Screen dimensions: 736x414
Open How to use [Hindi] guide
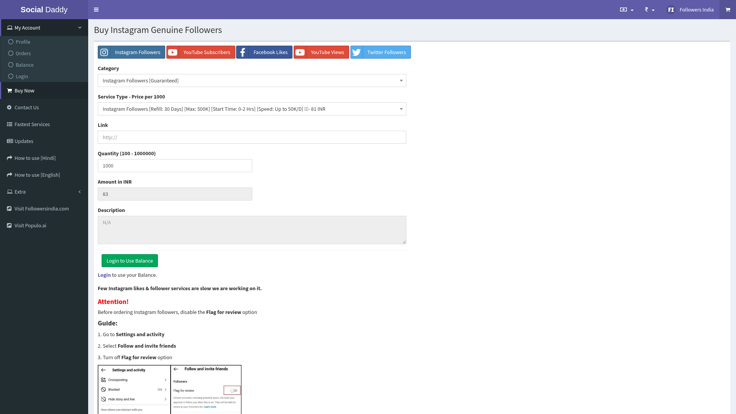point(44,158)
